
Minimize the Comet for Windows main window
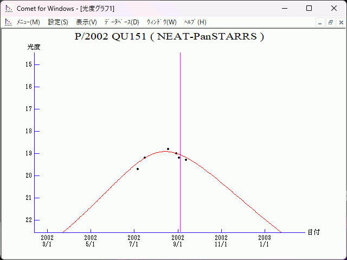pyautogui.click(x=284, y=8)
